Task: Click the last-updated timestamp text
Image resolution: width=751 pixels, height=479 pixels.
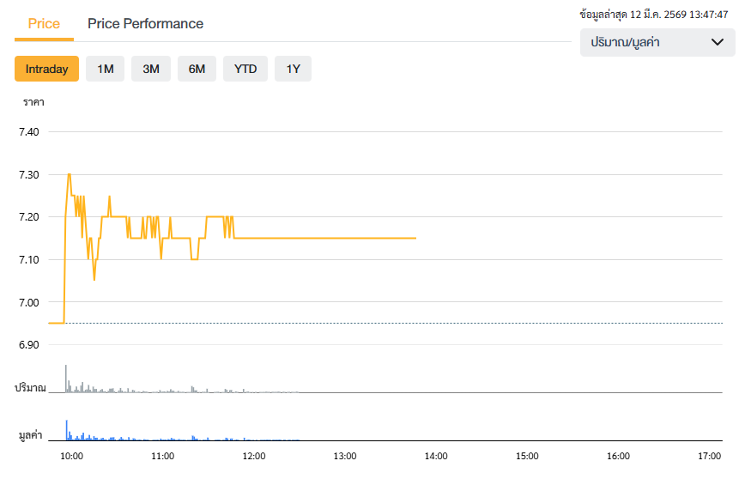Action: coord(653,15)
